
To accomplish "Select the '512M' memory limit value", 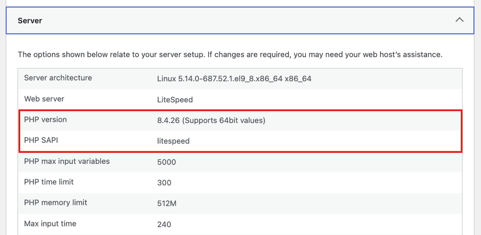I will click(167, 204).
